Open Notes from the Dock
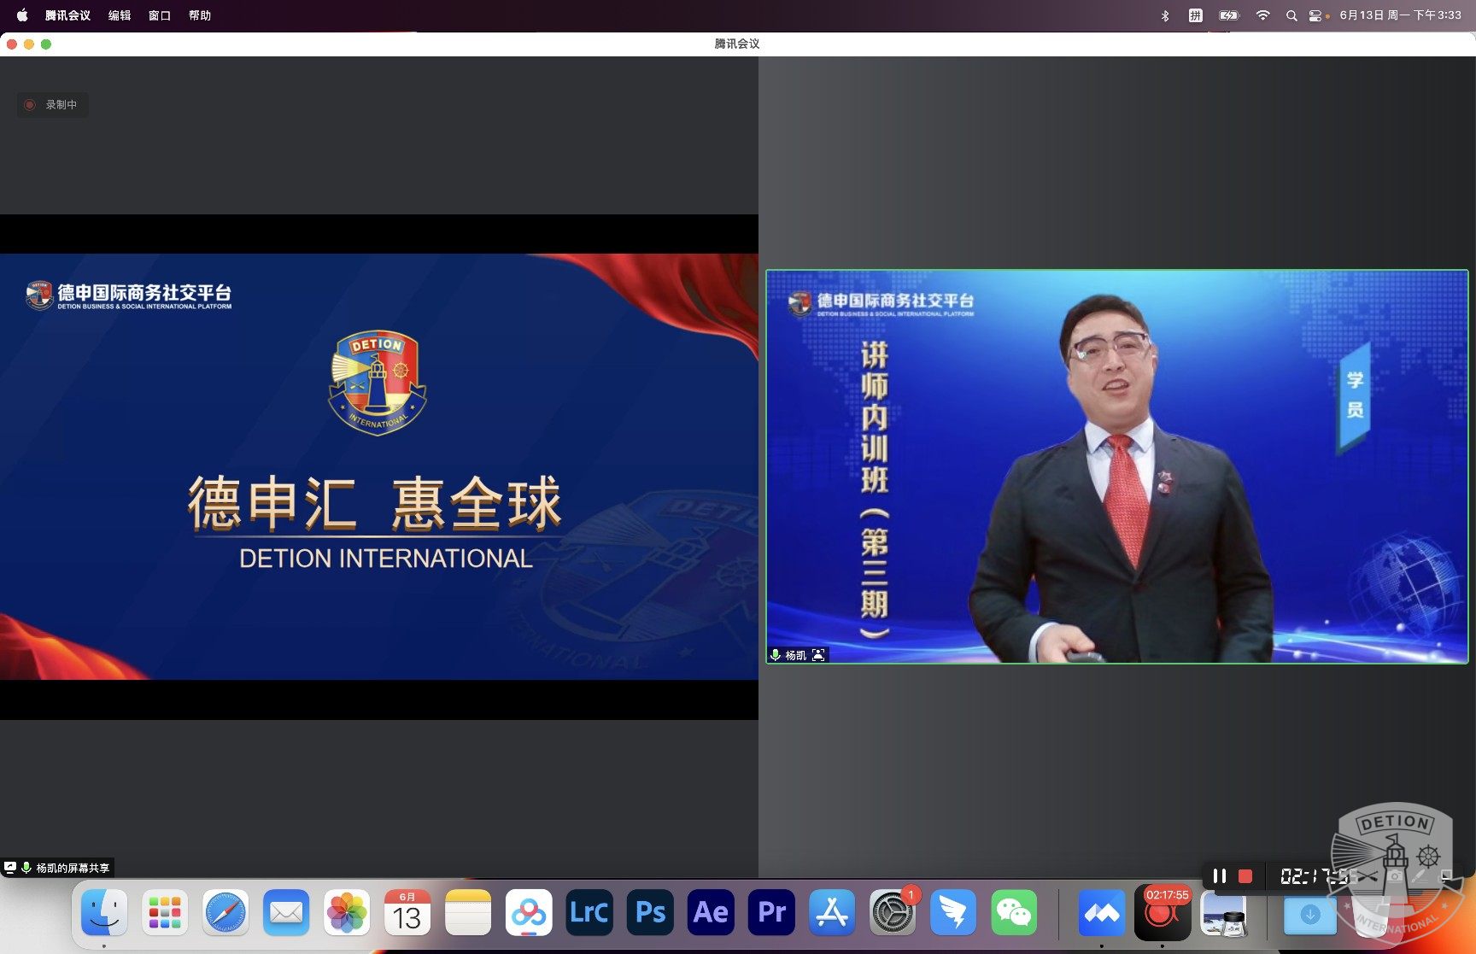This screenshot has width=1476, height=954. tap(468, 913)
